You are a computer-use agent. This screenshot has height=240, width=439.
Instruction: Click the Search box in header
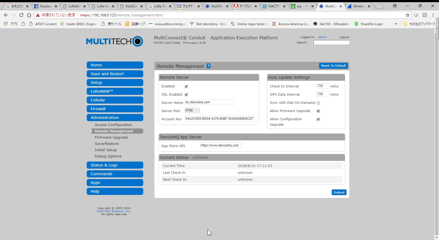point(331,42)
